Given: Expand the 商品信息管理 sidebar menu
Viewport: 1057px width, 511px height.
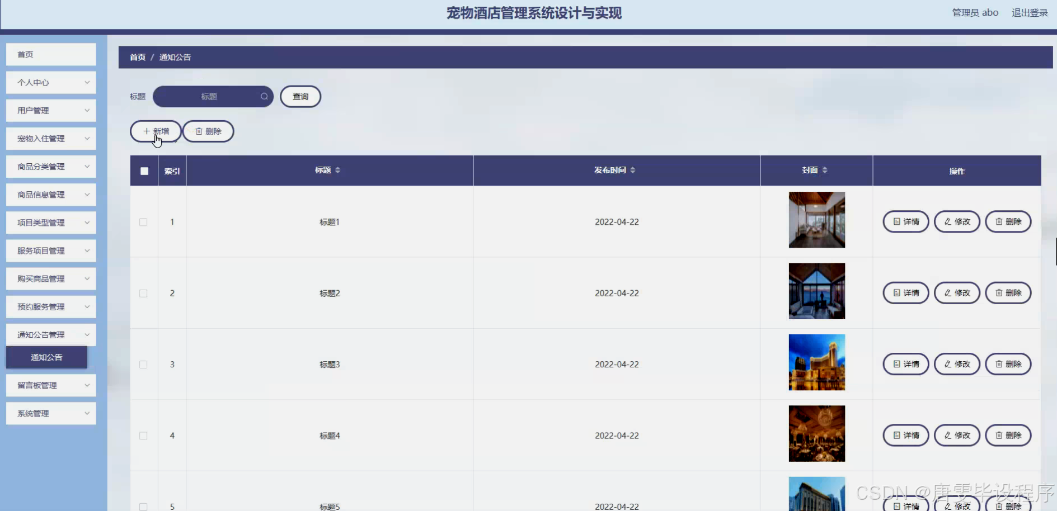Looking at the screenshot, I should tap(51, 195).
